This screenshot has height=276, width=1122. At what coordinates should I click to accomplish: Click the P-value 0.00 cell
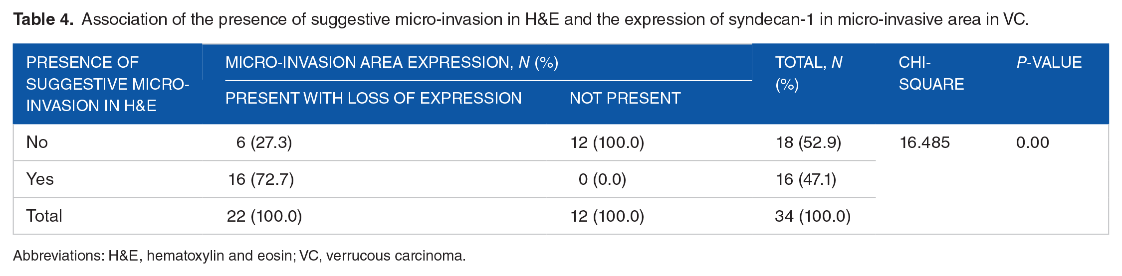tap(1032, 142)
